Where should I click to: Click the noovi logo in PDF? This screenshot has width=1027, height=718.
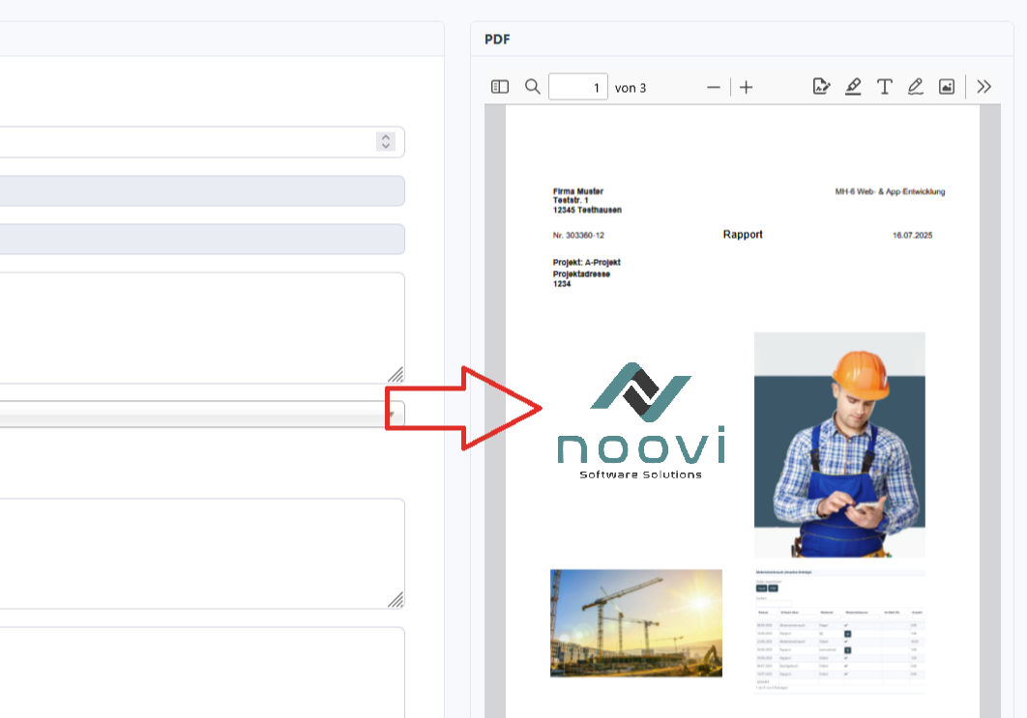(640, 420)
